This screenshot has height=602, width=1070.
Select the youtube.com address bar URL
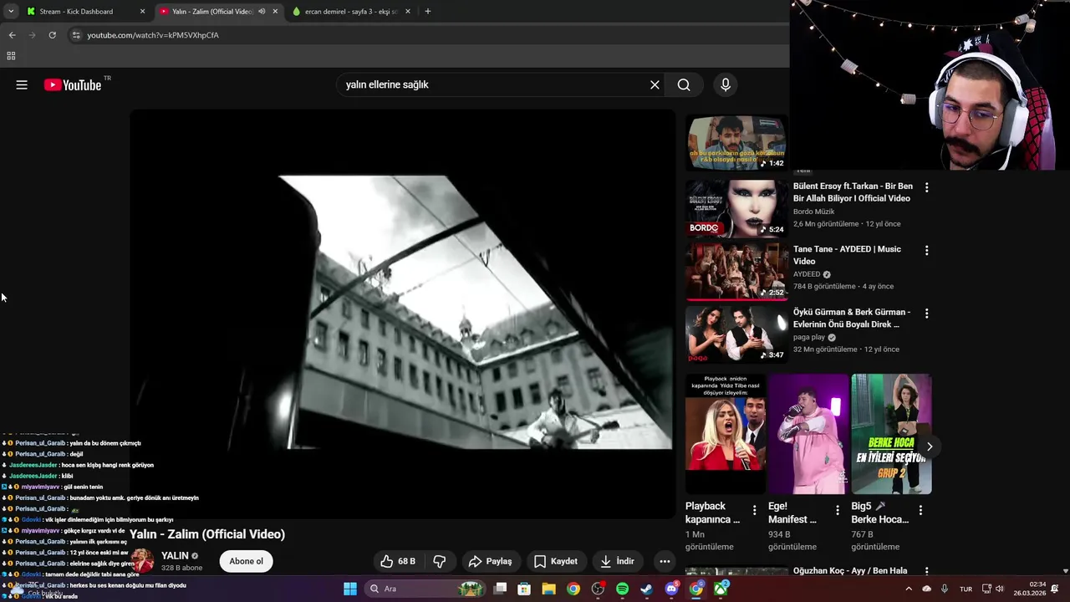(153, 35)
